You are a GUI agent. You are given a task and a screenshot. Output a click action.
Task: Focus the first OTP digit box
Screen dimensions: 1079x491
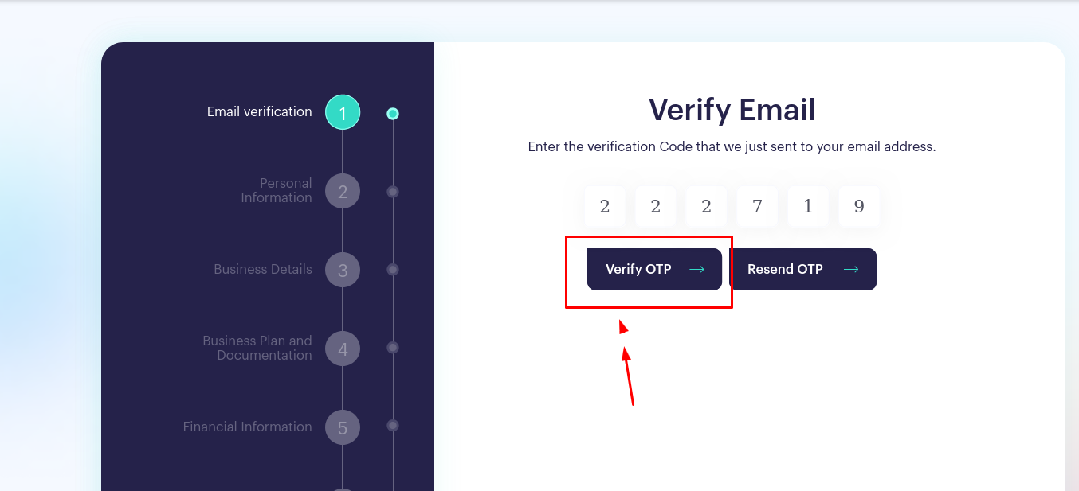pyautogui.click(x=605, y=207)
